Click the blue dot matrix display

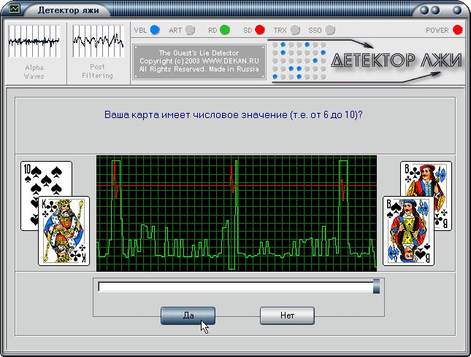click(299, 61)
